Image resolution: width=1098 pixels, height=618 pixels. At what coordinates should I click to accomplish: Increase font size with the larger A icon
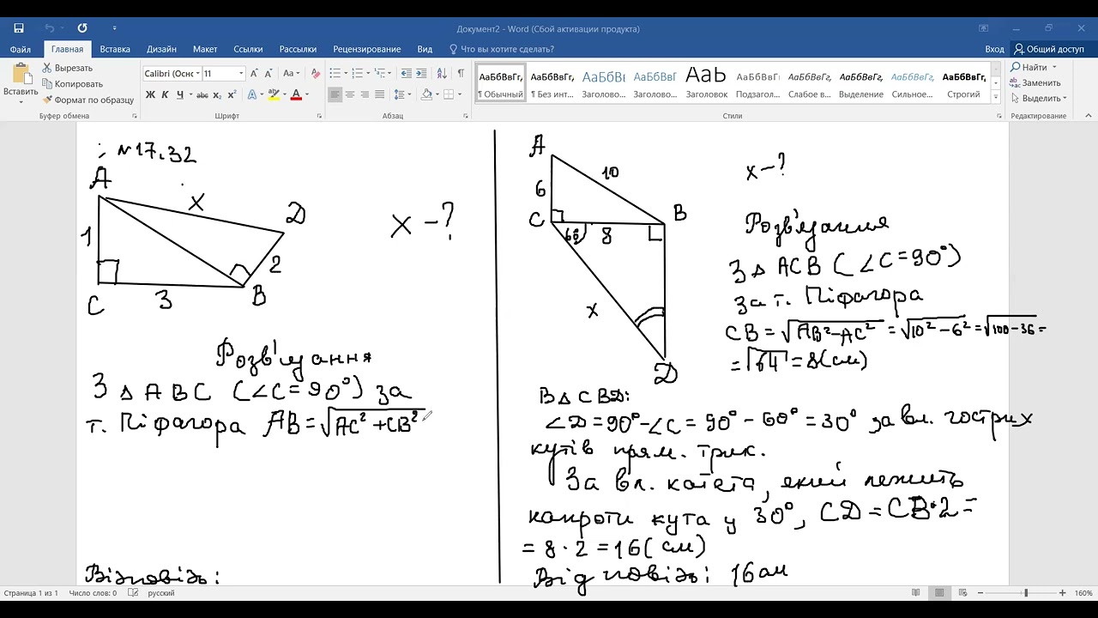click(x=255, y=74)
